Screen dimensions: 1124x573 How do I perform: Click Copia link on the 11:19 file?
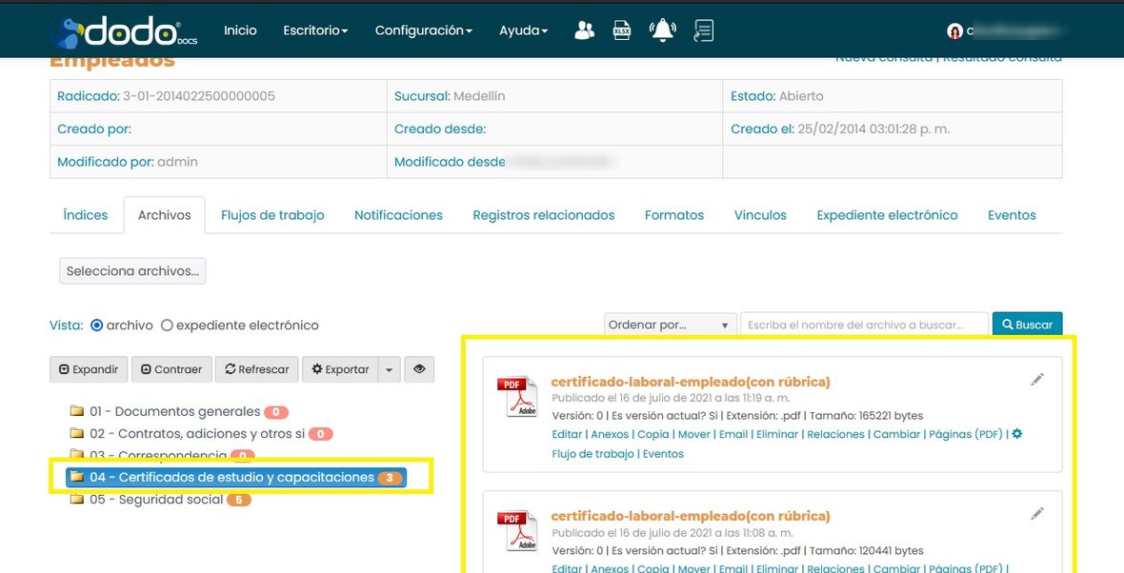tap(653, 434)
